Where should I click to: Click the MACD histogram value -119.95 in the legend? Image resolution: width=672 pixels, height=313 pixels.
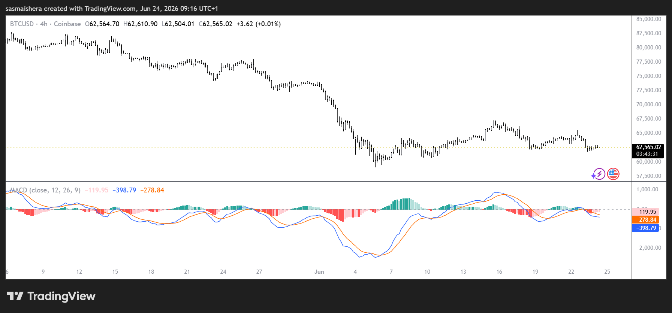96,190
